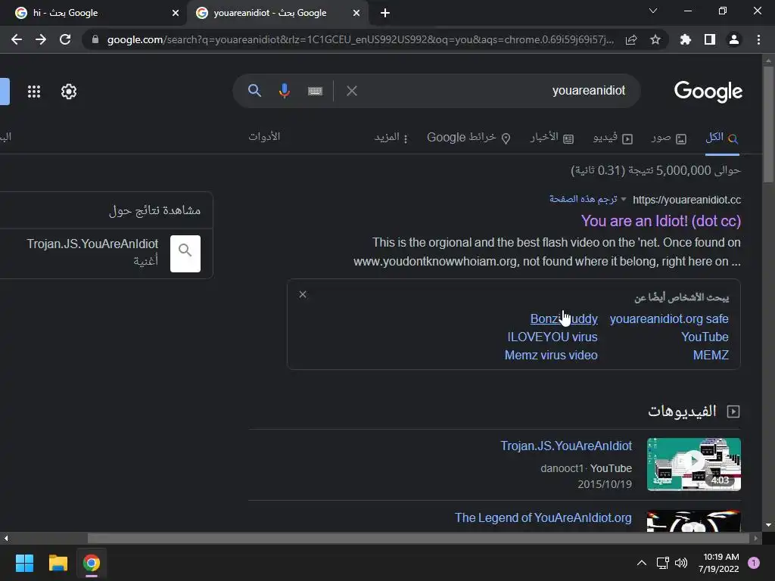Click the volume speaker icon in tray
The height and width of the screenshot is (581, 775).
681,563
